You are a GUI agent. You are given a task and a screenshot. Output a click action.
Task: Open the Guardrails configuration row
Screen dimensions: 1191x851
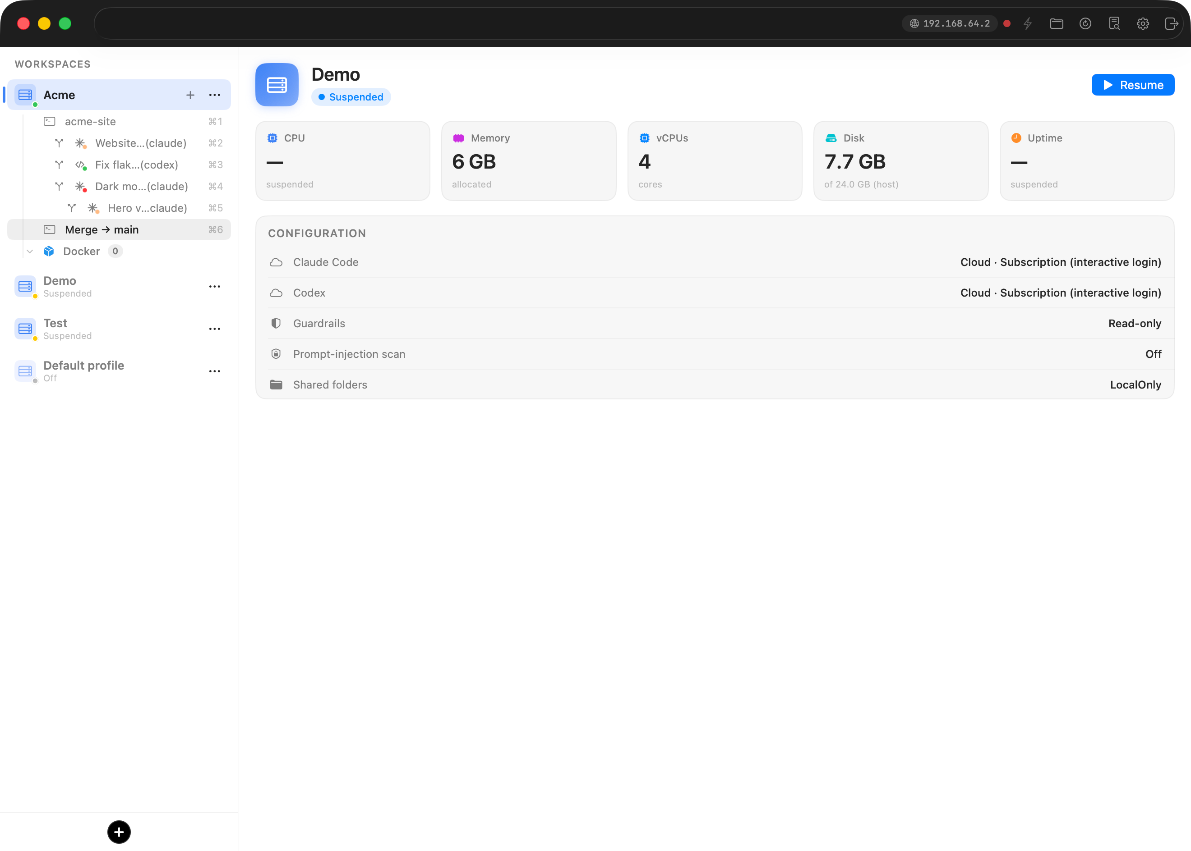click(x=714, y=323)
